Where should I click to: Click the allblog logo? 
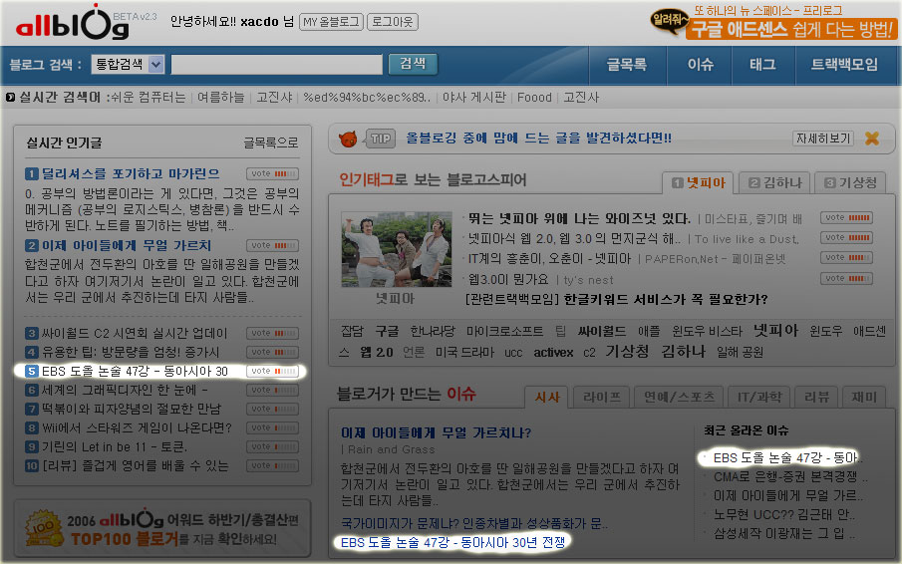(73, 24)
